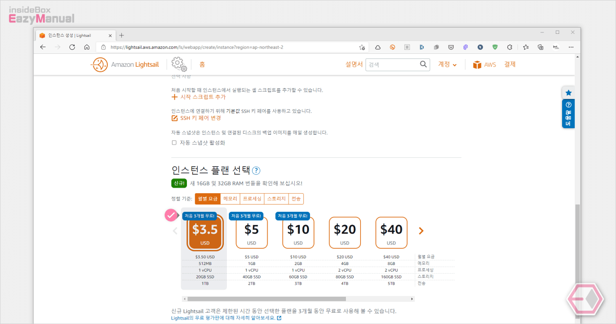Sort plans by 스토리지

click(x=277, y=199)
